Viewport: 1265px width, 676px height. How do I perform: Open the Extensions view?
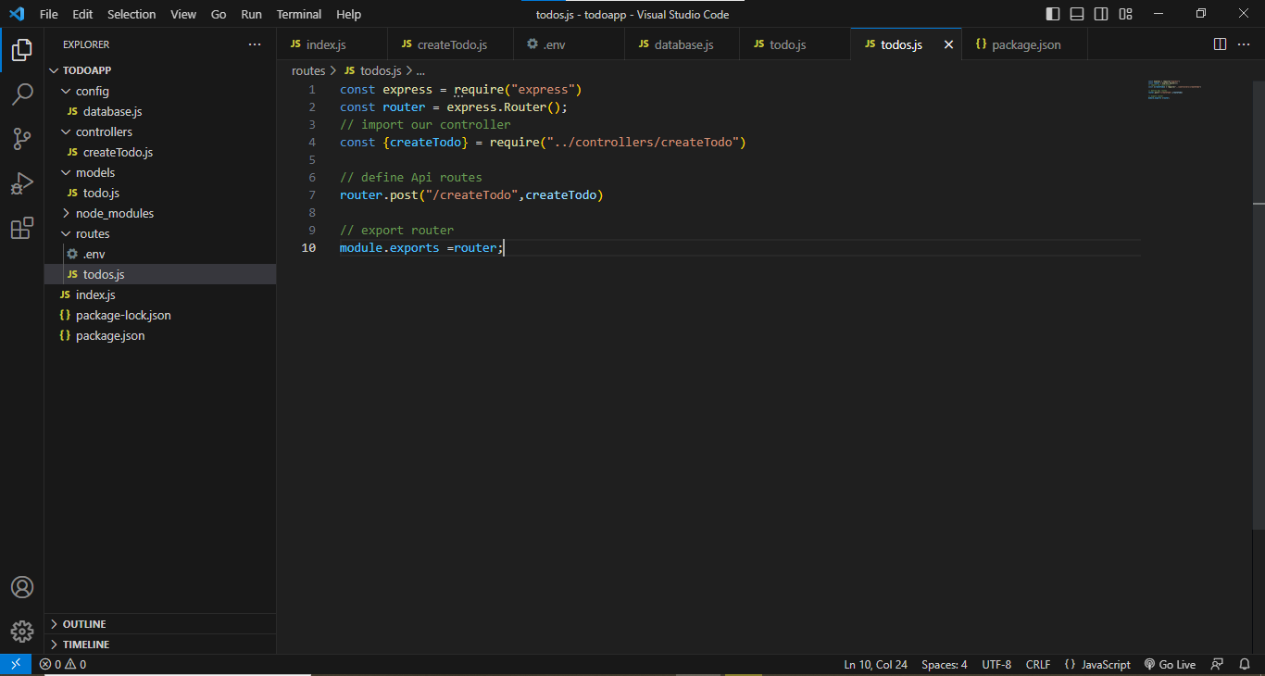tap(22, 229)
